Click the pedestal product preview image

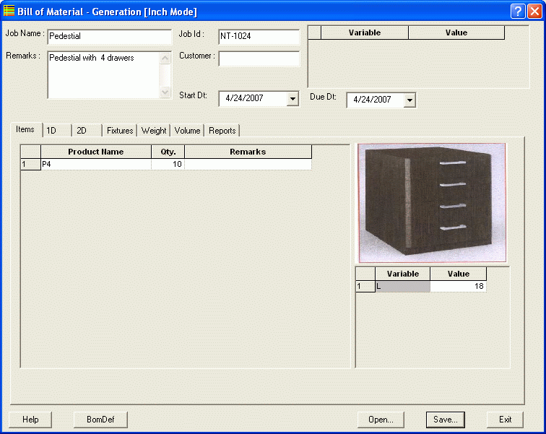(x=431, y=202)
